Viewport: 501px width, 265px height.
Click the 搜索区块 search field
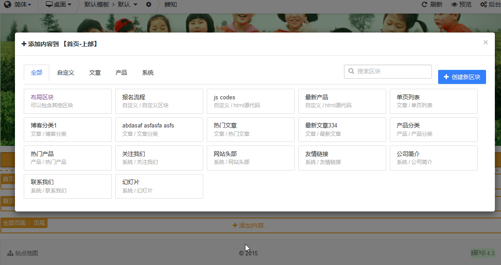388,72
